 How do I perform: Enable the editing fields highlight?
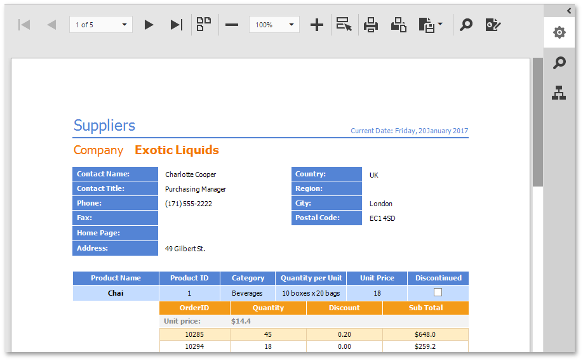click(493, 25)
